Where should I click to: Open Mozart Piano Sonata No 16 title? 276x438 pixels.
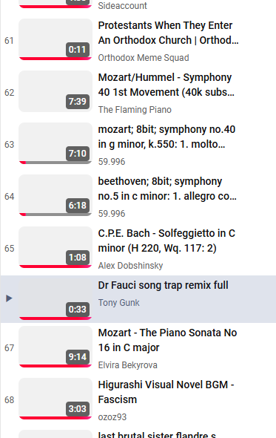click(167, 340)
